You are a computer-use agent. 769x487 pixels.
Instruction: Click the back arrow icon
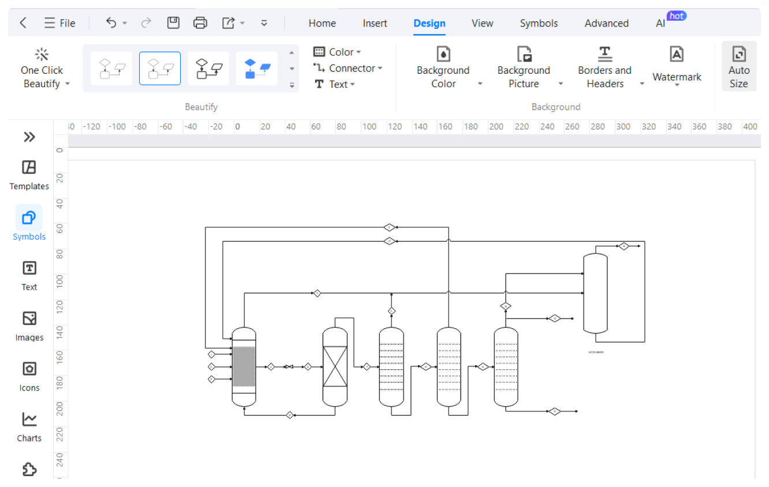point(23,23)
